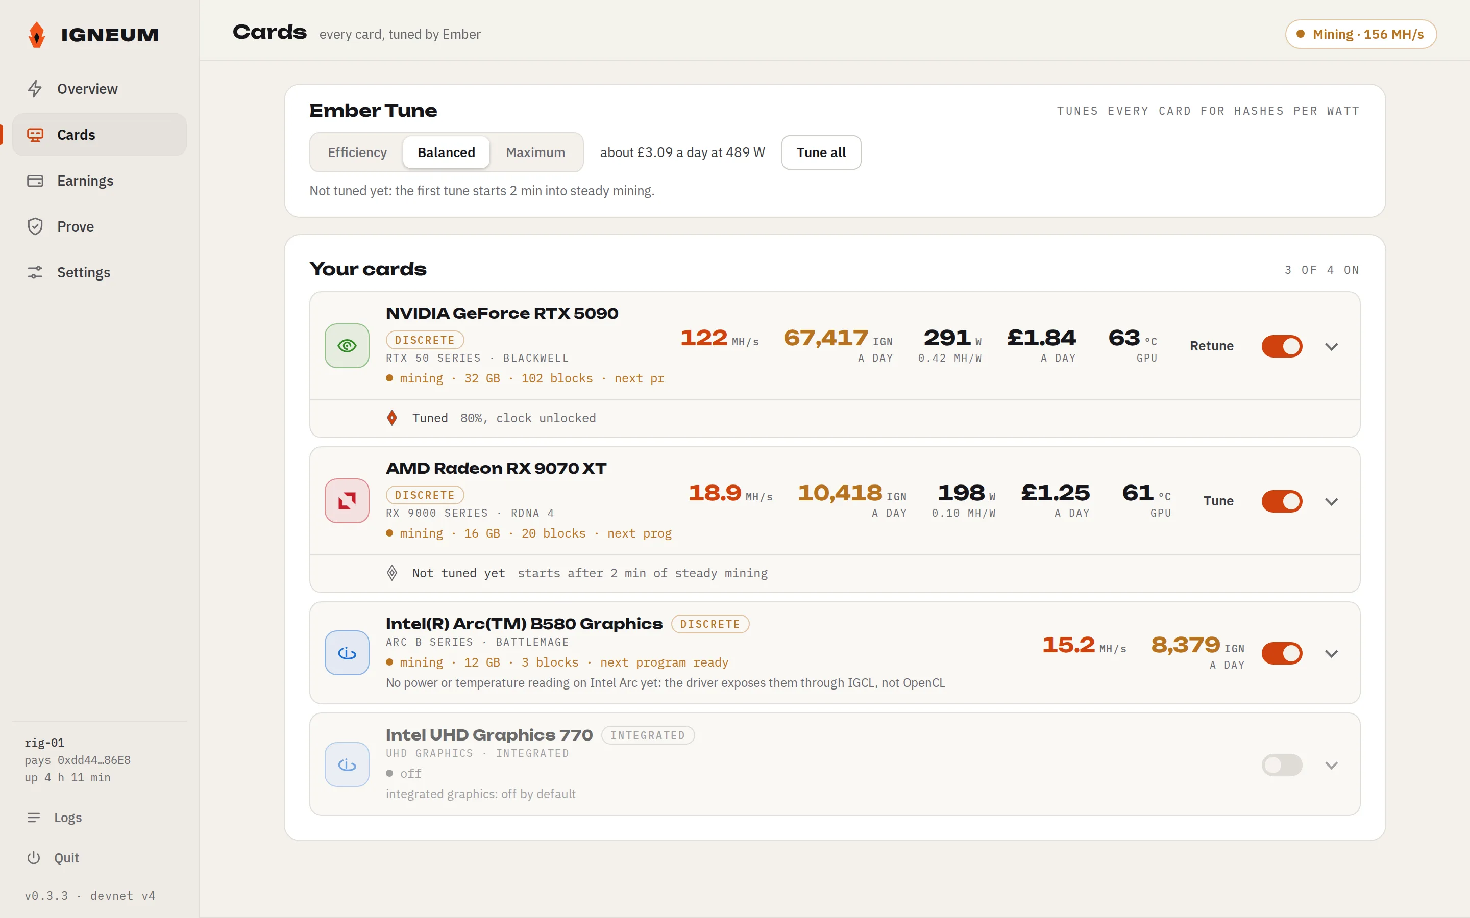Click the Earnings wallet icon
The width and height of the screenshot is (1470, 918).
click(35, 181)
